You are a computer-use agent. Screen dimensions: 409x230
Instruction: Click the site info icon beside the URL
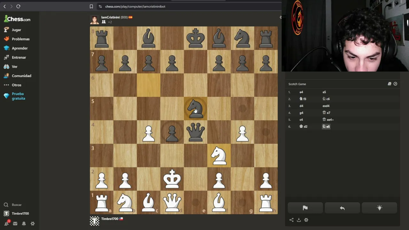coord(100,6)
